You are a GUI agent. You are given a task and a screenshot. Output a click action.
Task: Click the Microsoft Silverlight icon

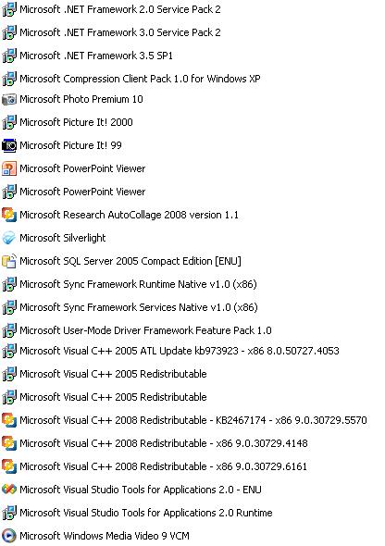coord(9,238)
